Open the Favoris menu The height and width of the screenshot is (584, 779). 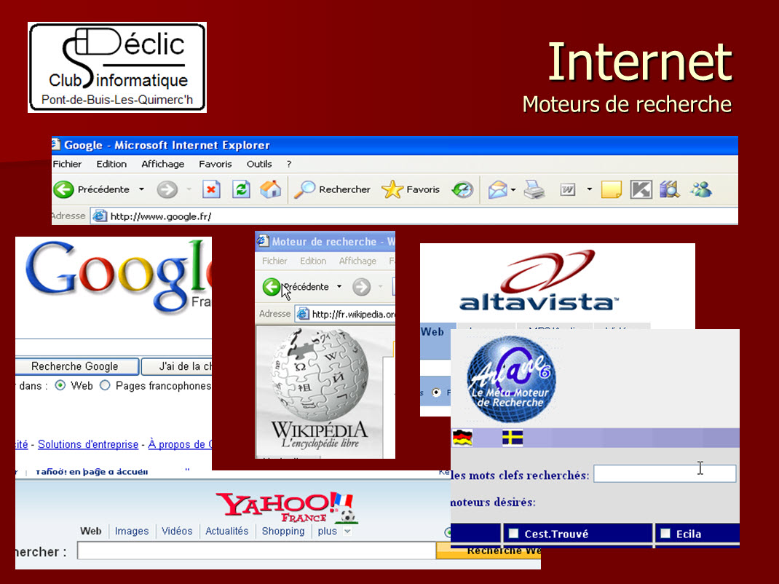click(x=215, y=164)
